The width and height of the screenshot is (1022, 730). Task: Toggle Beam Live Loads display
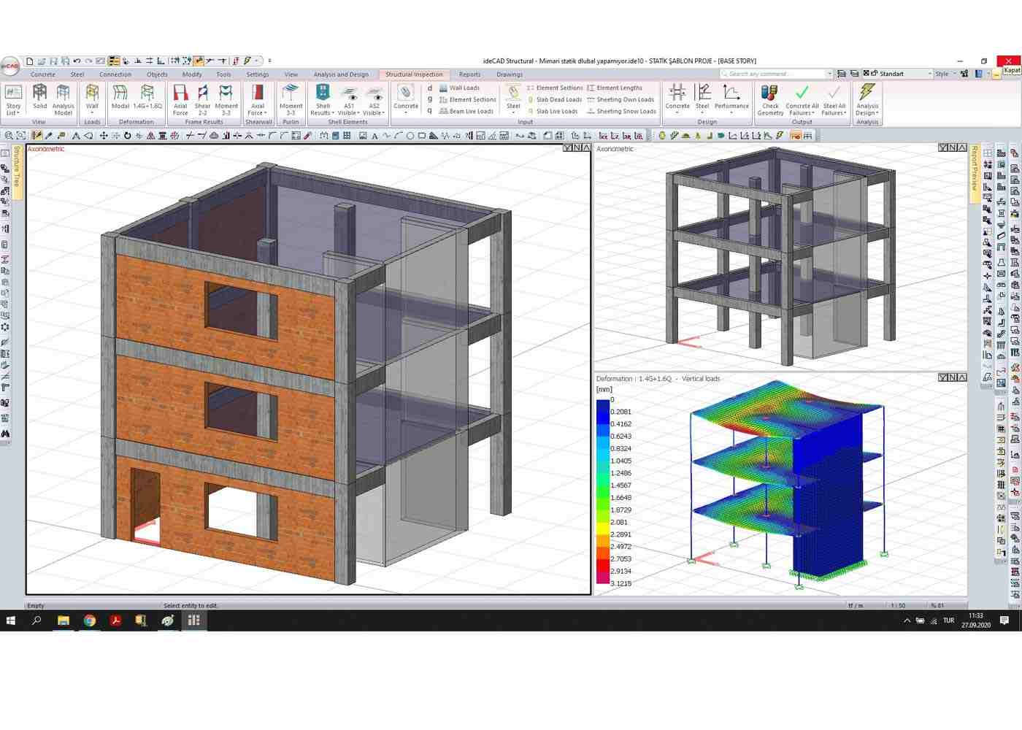(466, 111)
